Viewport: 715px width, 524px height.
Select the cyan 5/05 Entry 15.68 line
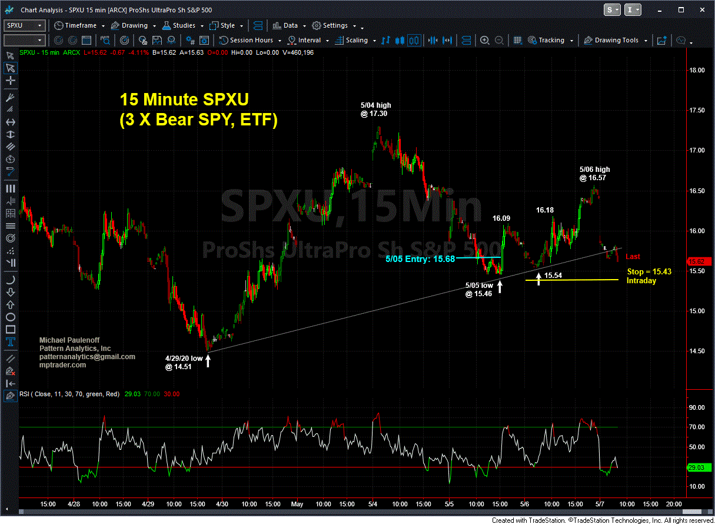coord(478,257)
